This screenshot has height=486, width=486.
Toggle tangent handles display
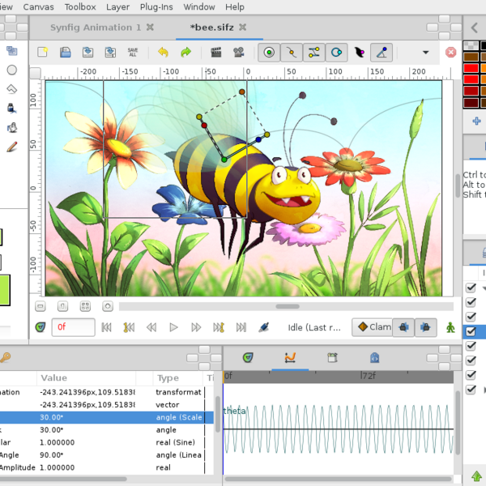point(314,53)
